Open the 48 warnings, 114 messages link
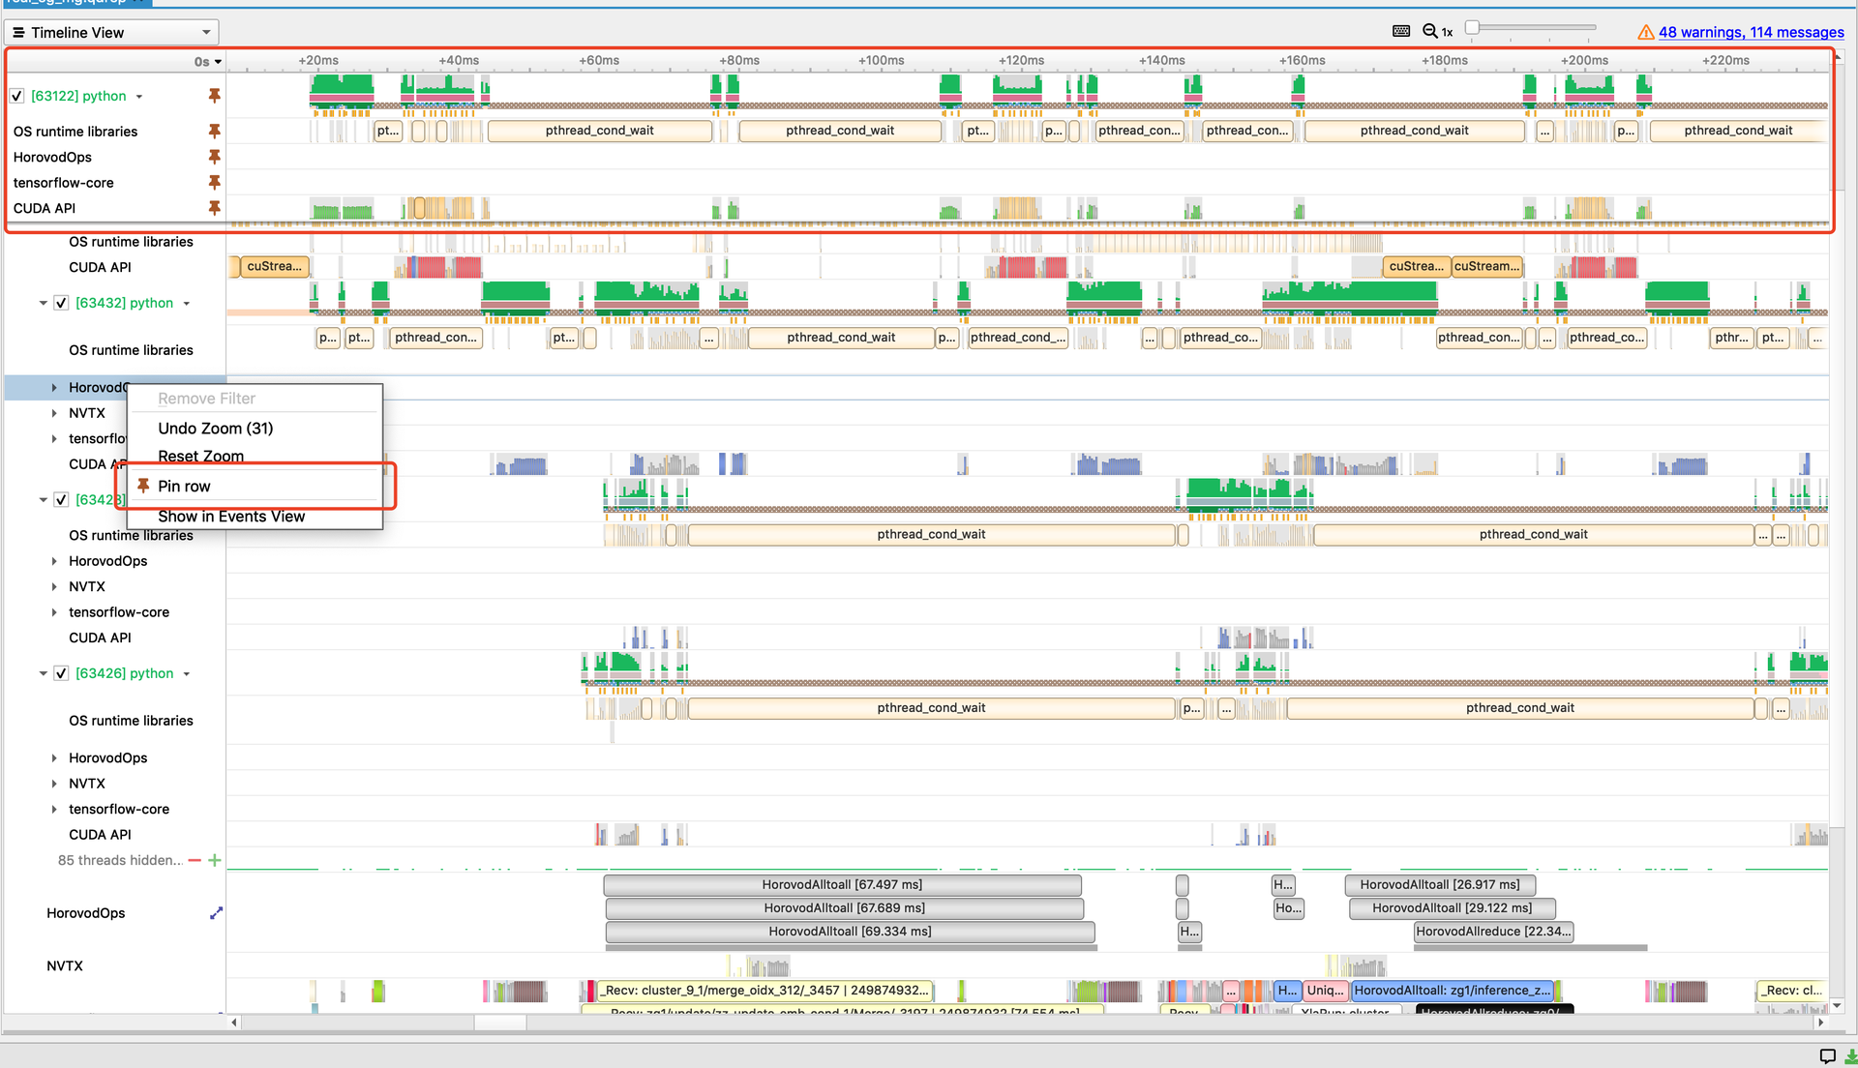1858x1068 pixels. point(1752,32)
